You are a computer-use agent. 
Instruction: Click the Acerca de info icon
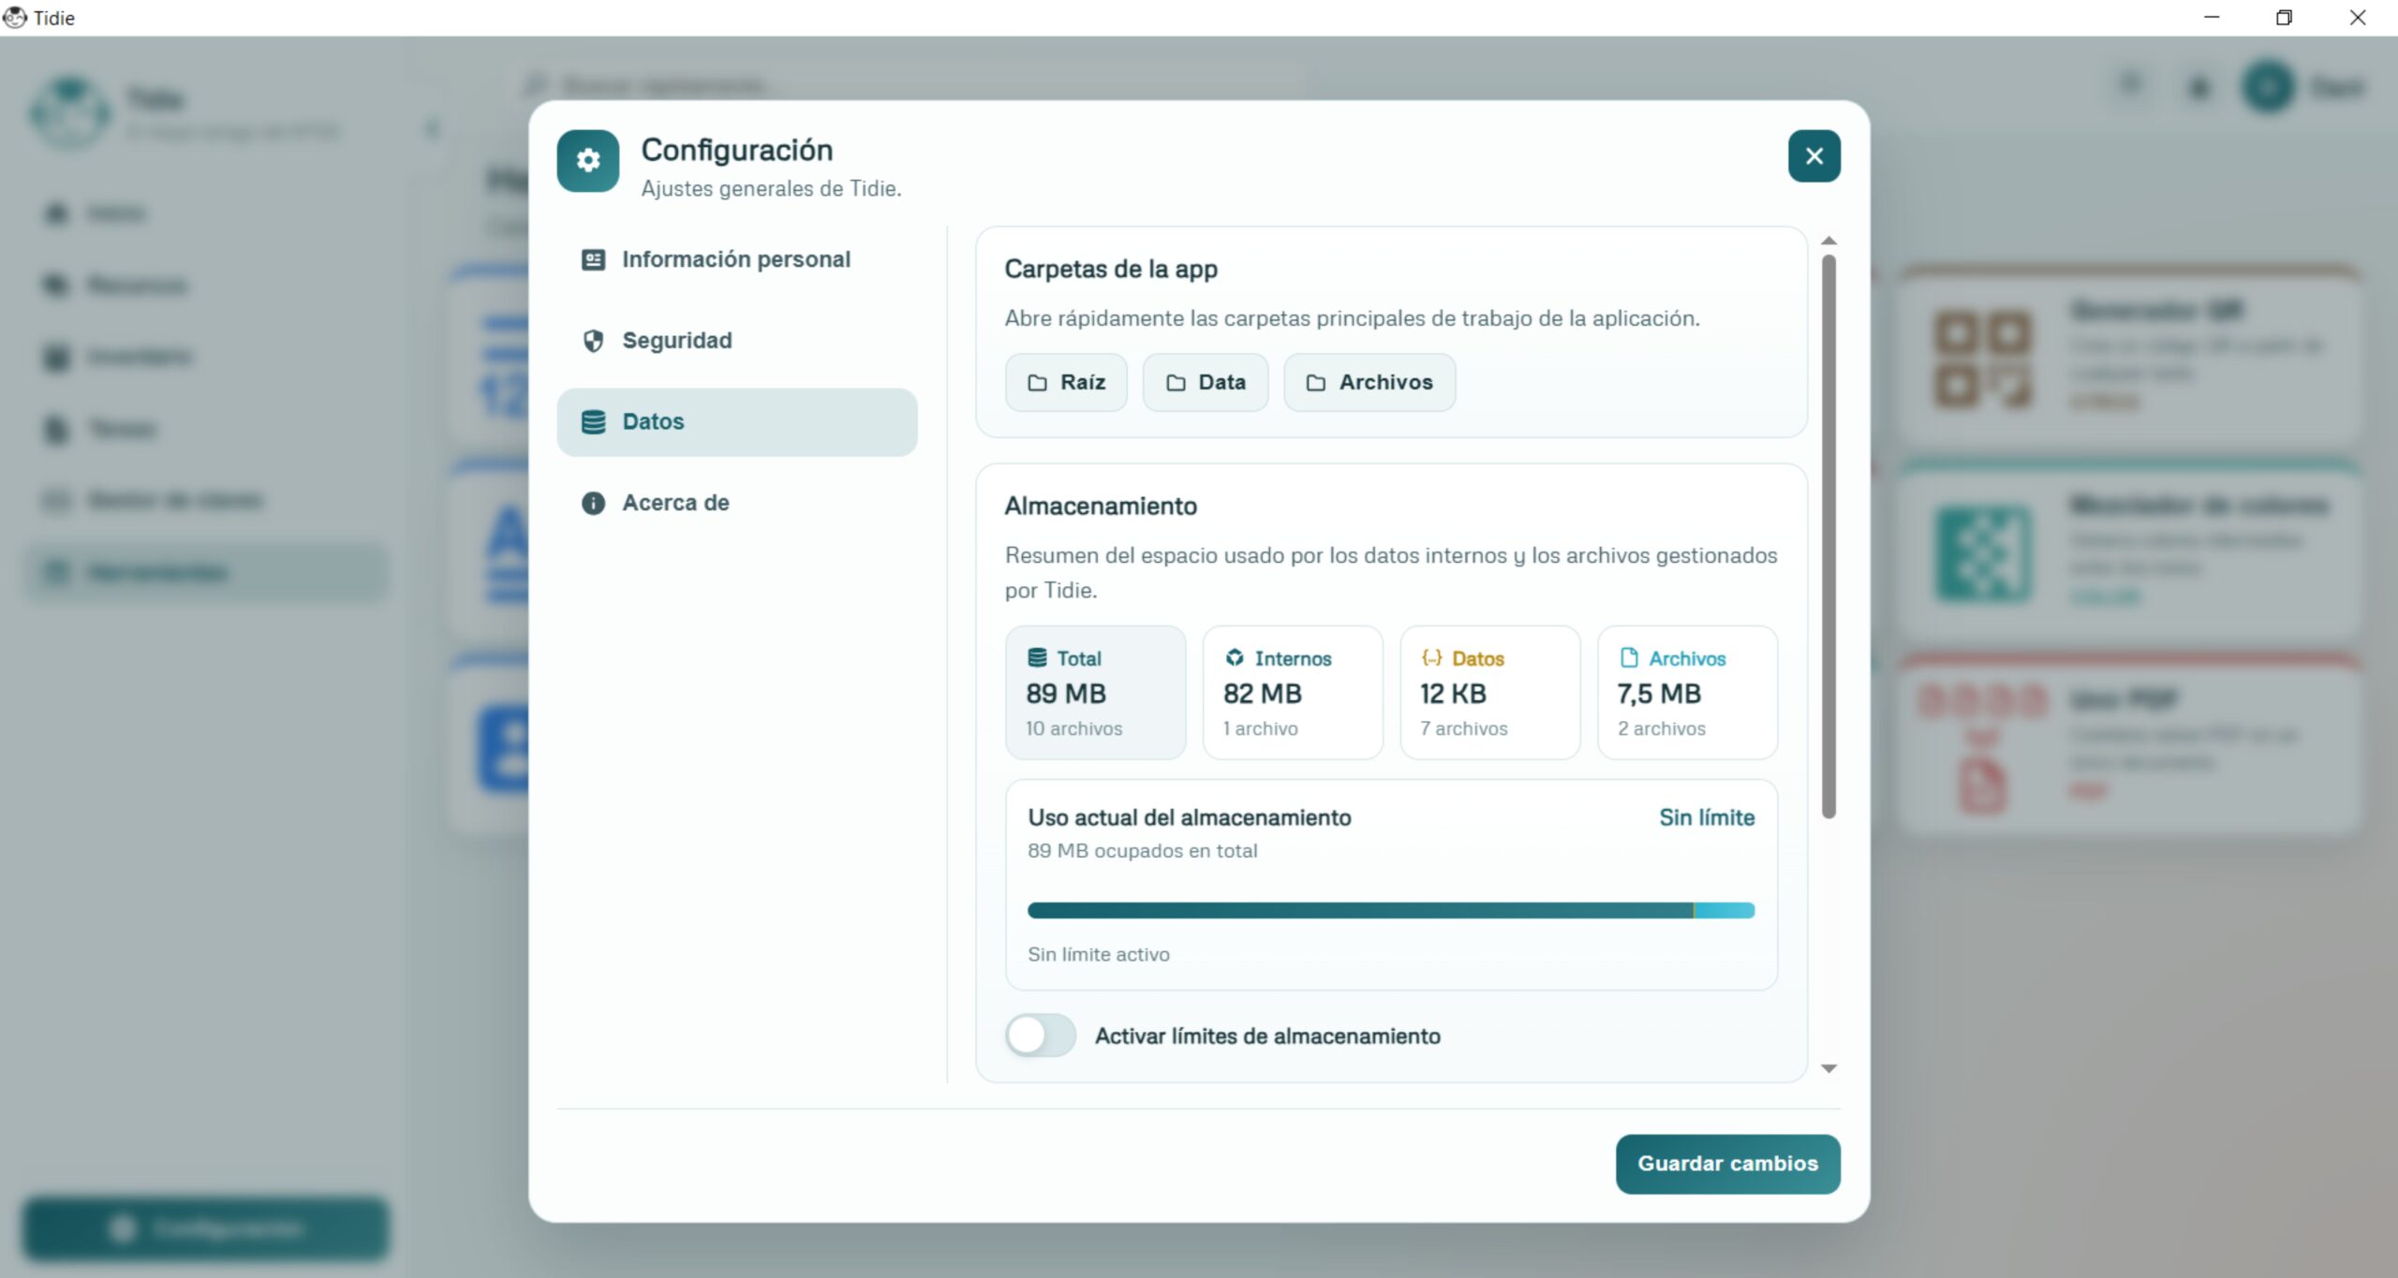(593, 504)
